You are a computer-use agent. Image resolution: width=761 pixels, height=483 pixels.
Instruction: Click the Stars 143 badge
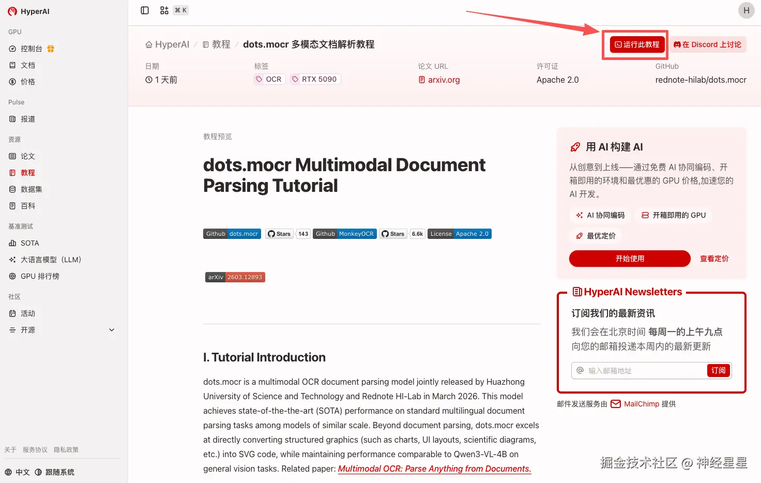pos(288,234)
